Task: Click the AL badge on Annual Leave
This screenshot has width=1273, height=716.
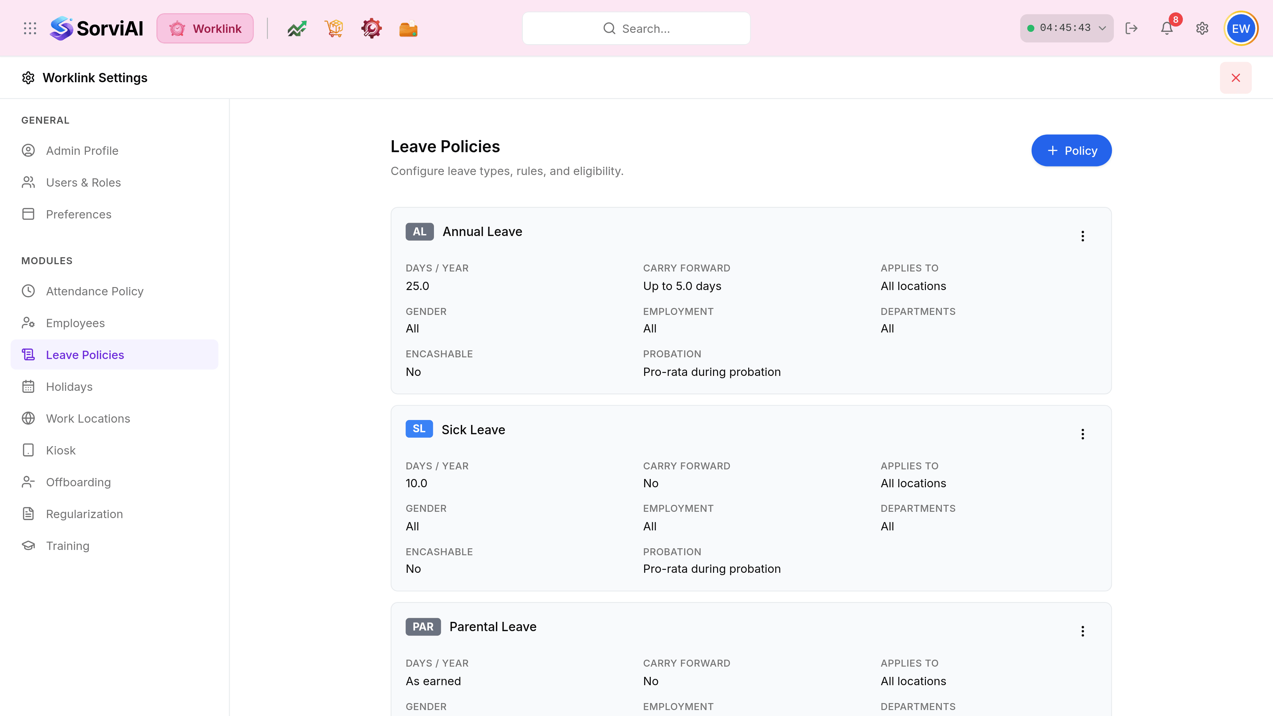Action: 420,231
